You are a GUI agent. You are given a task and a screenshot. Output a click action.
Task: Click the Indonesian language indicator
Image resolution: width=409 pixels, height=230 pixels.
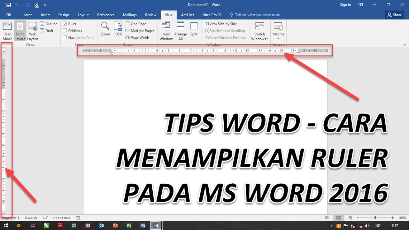61,218
